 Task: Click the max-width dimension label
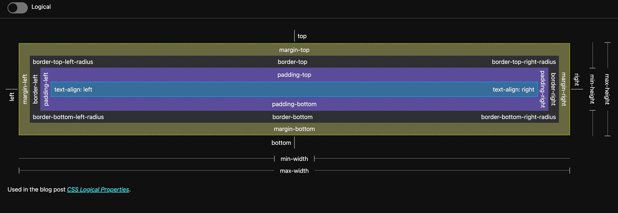[294, 171]
